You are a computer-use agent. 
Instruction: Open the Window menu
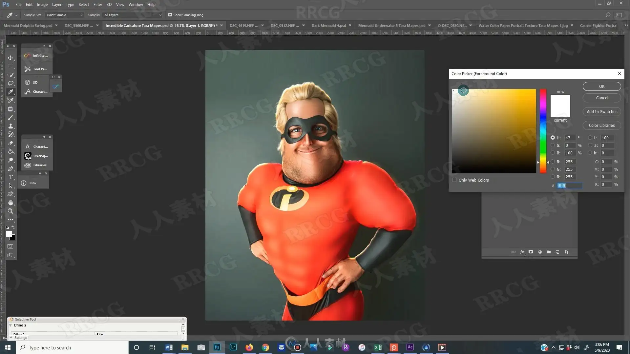click(136, 5)
